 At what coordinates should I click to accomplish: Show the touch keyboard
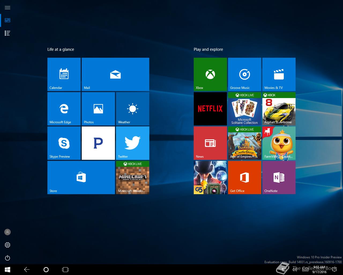[305, 270]
